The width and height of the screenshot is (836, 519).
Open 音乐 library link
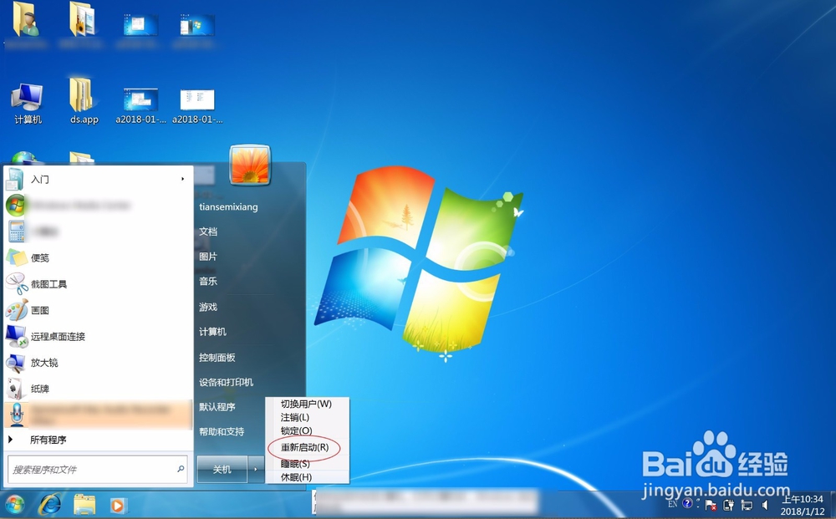(x=208, y=282)
